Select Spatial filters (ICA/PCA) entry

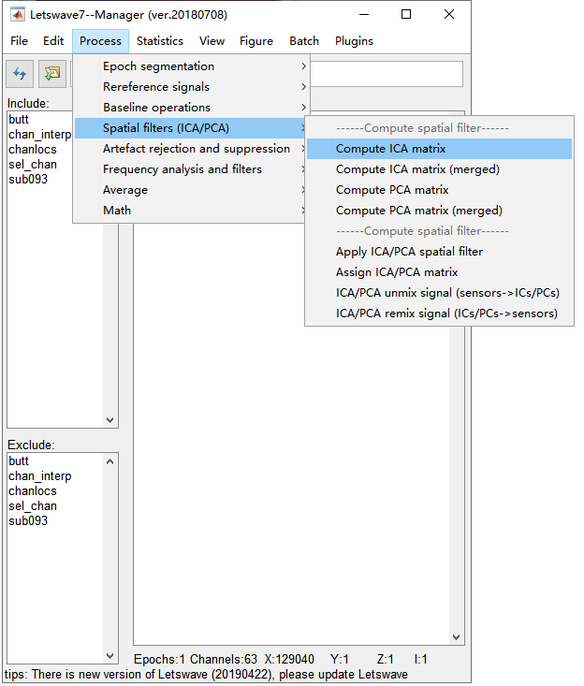click(x=191, y=128)
